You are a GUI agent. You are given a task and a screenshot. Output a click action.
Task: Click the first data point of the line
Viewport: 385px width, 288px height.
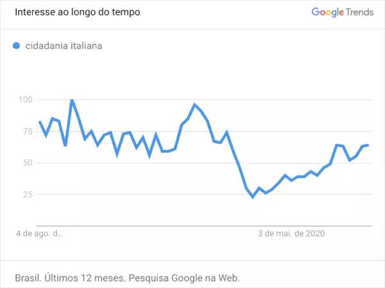[x=40, y=121]
